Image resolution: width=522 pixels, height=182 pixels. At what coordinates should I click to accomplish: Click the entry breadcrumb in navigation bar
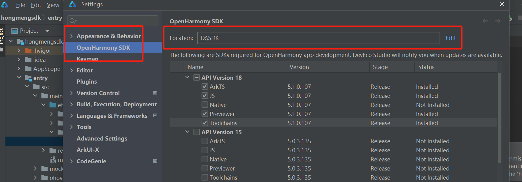(x=55, y=18)
